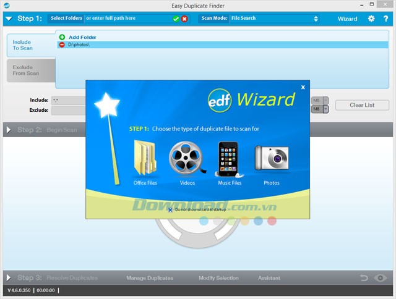Toggle 'Do not show wizard at startup'
The width and height of the screenshot is (396, 299).
[x=171, y=210]
